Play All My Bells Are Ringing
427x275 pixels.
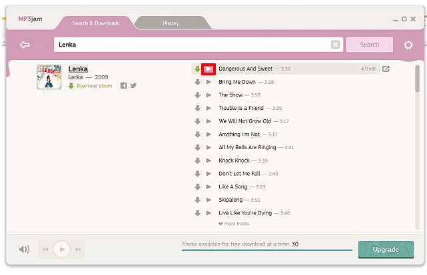pyautogui.click(x=209, y=147)
